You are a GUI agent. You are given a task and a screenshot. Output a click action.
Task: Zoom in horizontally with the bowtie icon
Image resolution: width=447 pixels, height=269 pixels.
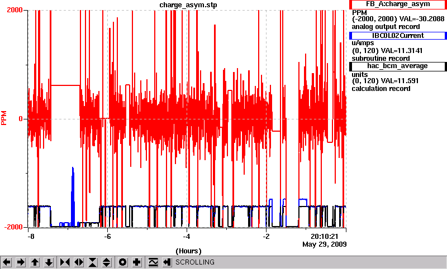tap(65, 262)
